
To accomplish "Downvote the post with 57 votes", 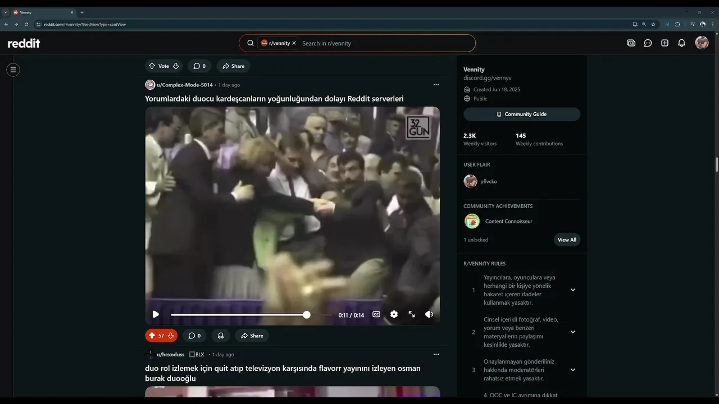I will (x=171, y=336).
